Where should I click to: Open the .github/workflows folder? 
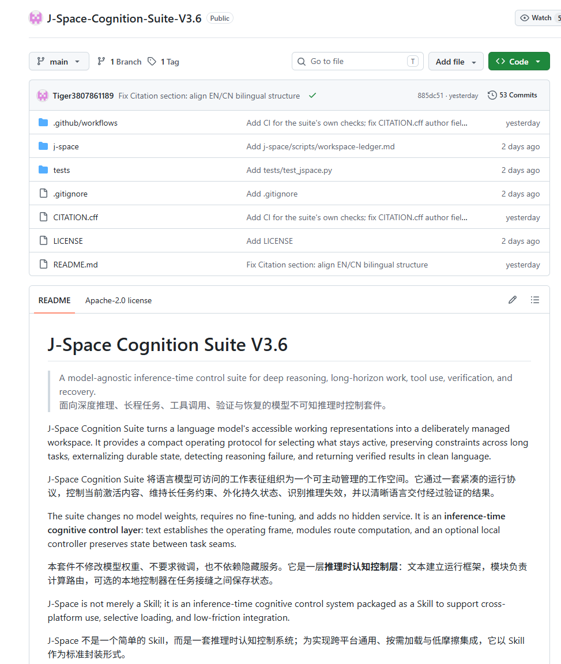(85, 123)
